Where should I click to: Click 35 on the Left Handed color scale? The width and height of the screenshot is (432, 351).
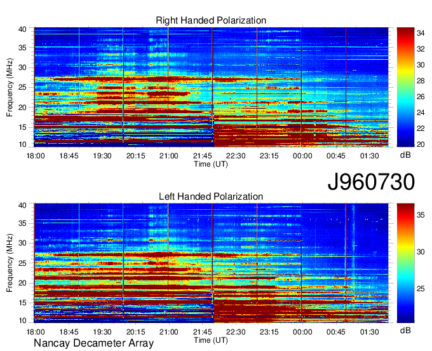[x=421, y=215]
